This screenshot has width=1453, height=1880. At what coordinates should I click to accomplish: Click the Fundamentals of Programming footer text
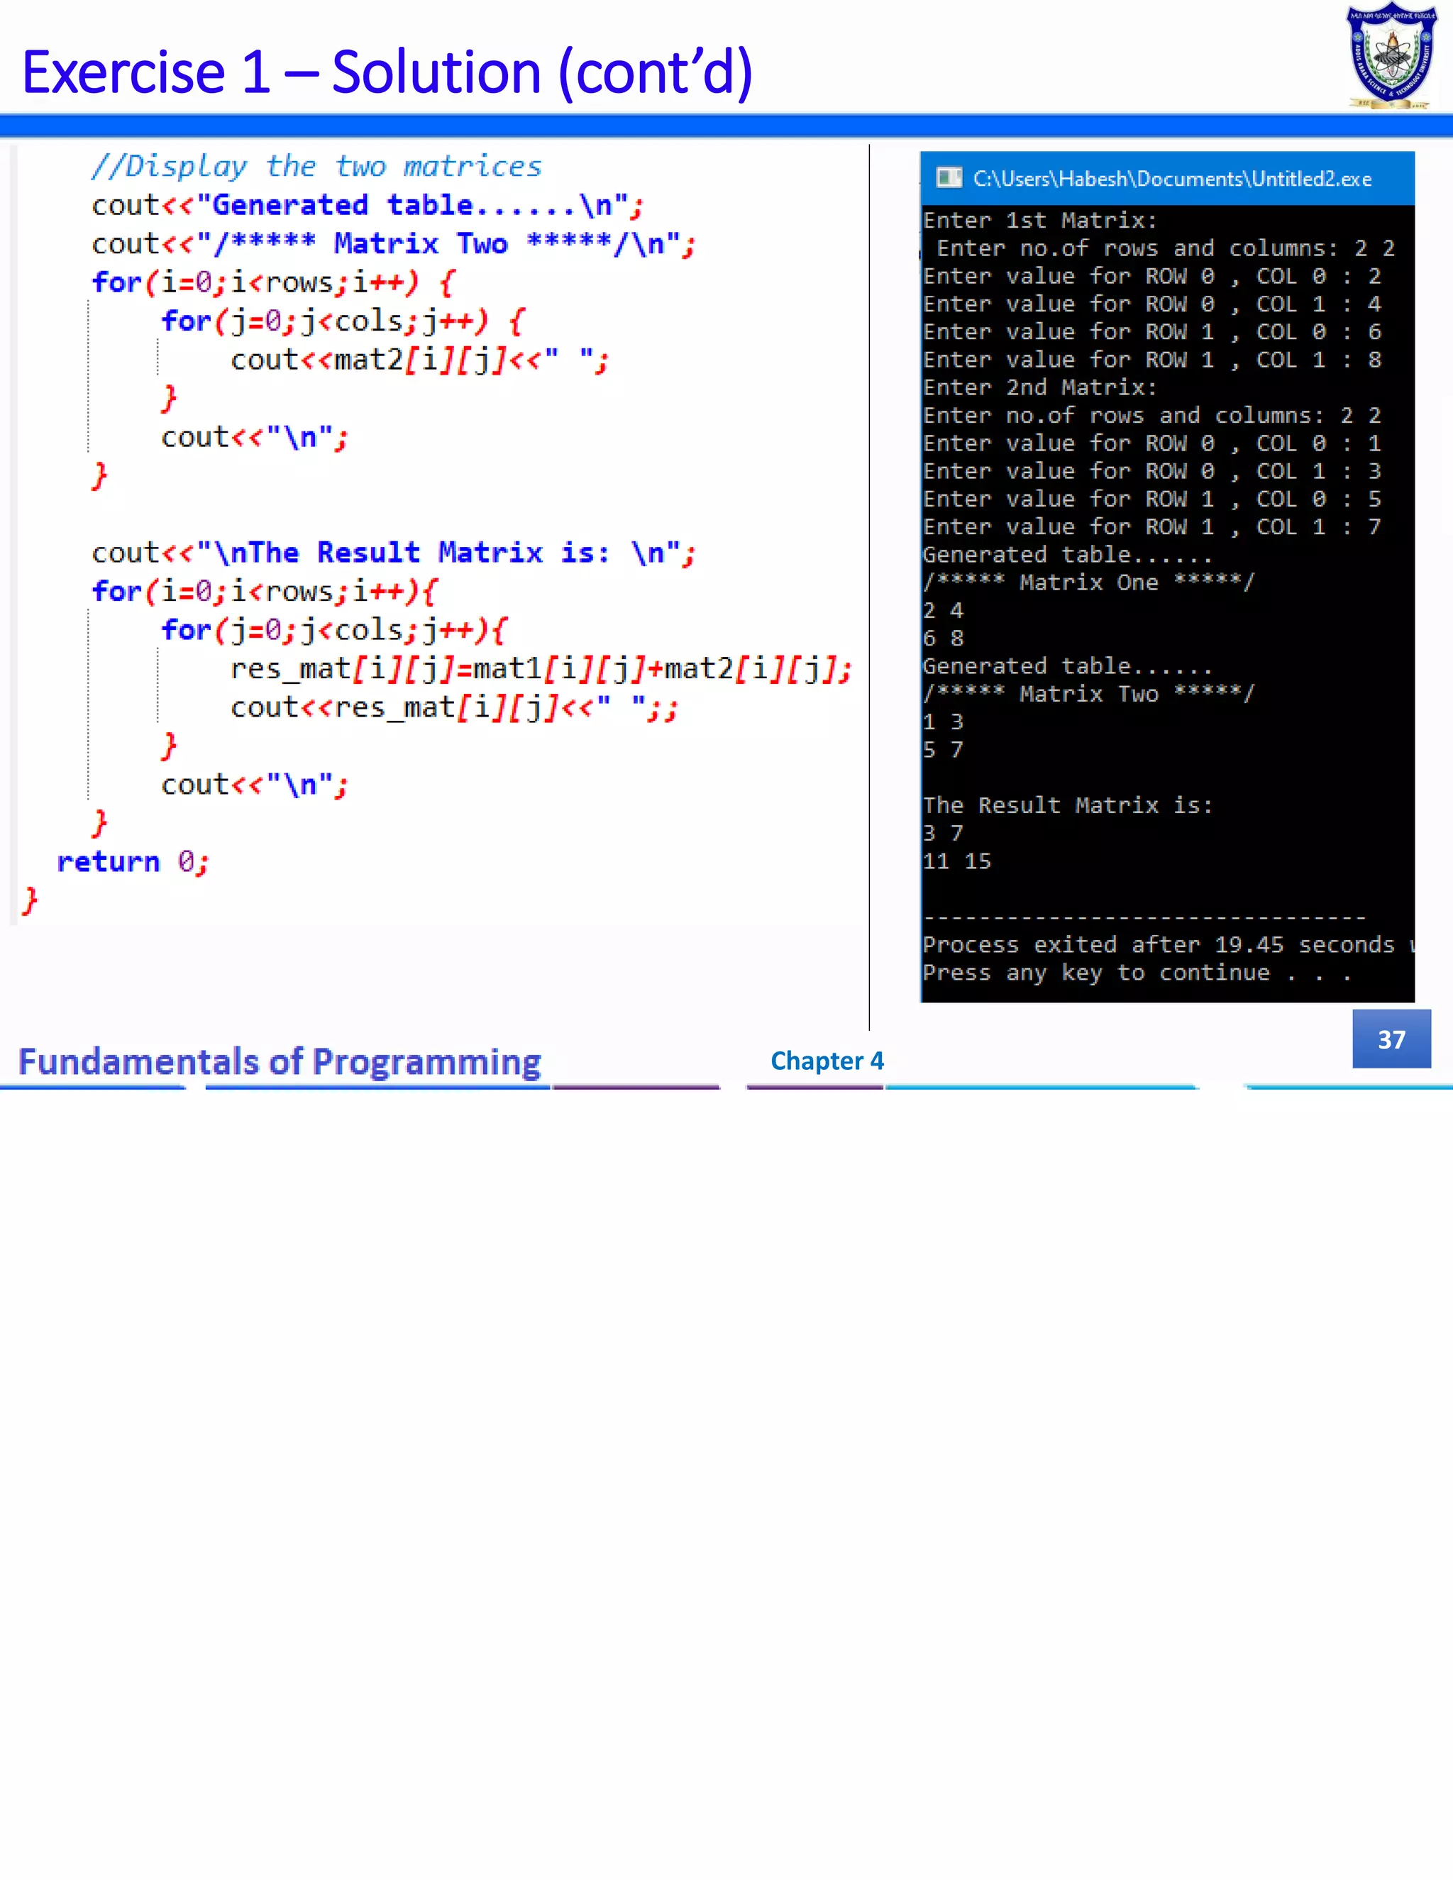coord(280,1061)
